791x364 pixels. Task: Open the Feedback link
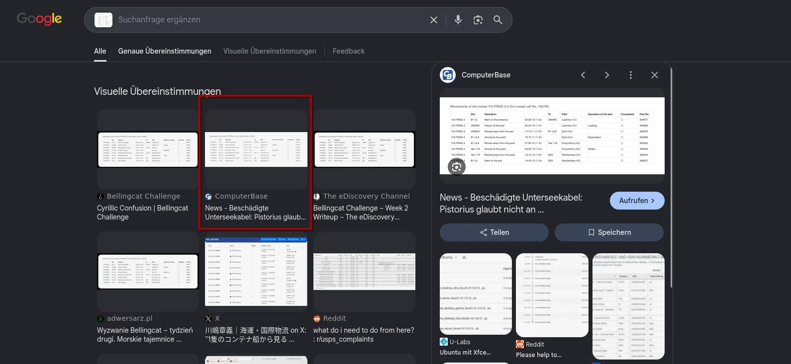point(349,51)
